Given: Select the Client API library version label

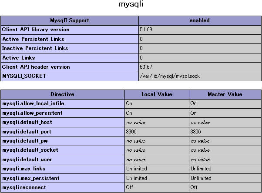Looking at the screenshot, I should (x=36, y=30).
